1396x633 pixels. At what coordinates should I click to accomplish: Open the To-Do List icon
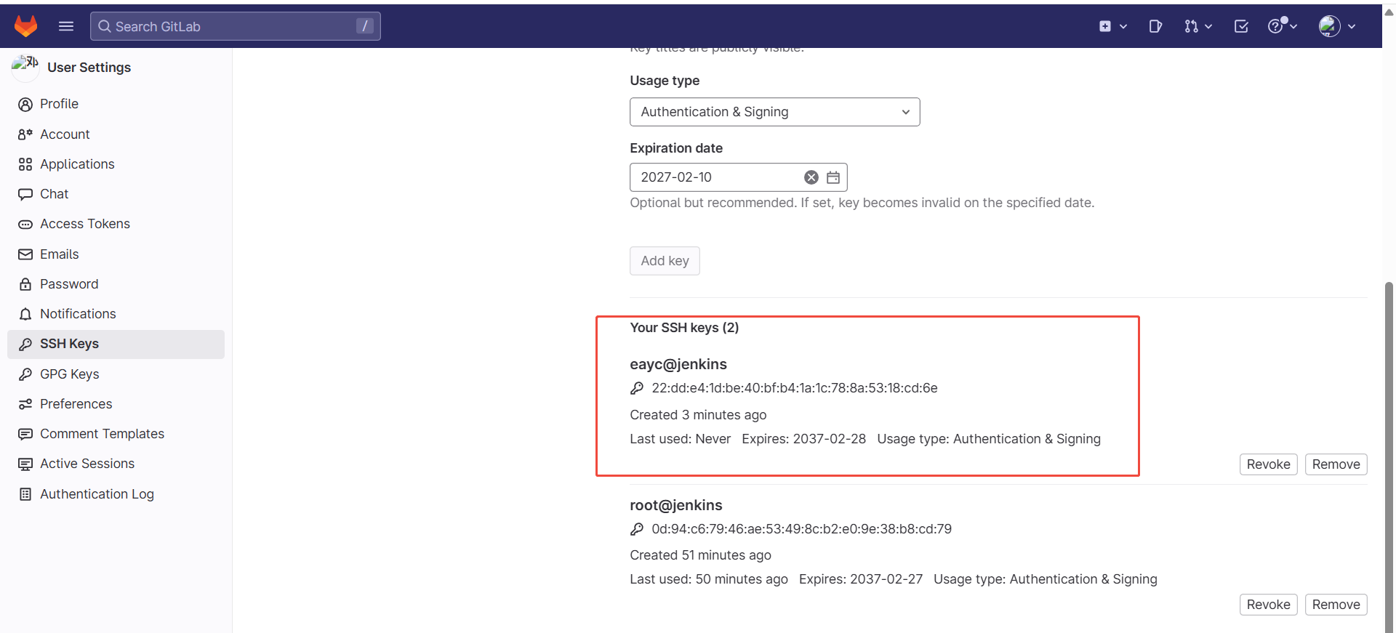click(1241, 26)
